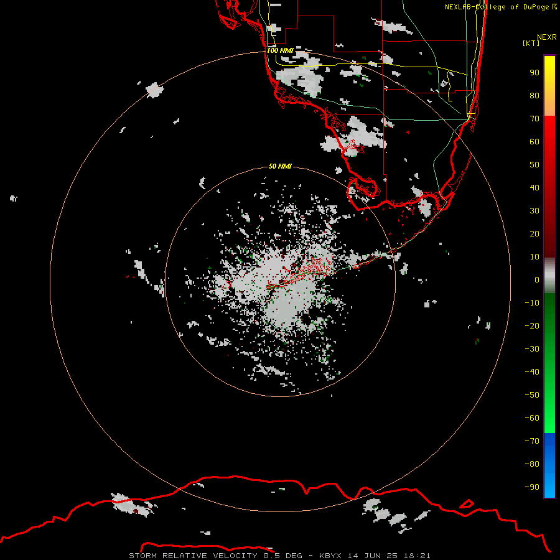Click the 50 NMI range ring label

coord(280,166)
